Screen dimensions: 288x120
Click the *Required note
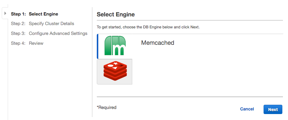[x=107, y=107]
